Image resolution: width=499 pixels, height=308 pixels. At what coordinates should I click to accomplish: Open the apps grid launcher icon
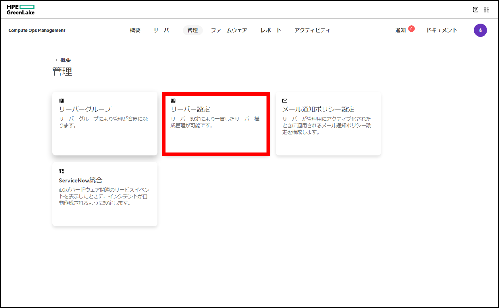pyautogui.click(x=486, y=10)
